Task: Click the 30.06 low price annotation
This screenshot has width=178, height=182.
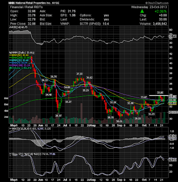Action: [x=119, y=121]
